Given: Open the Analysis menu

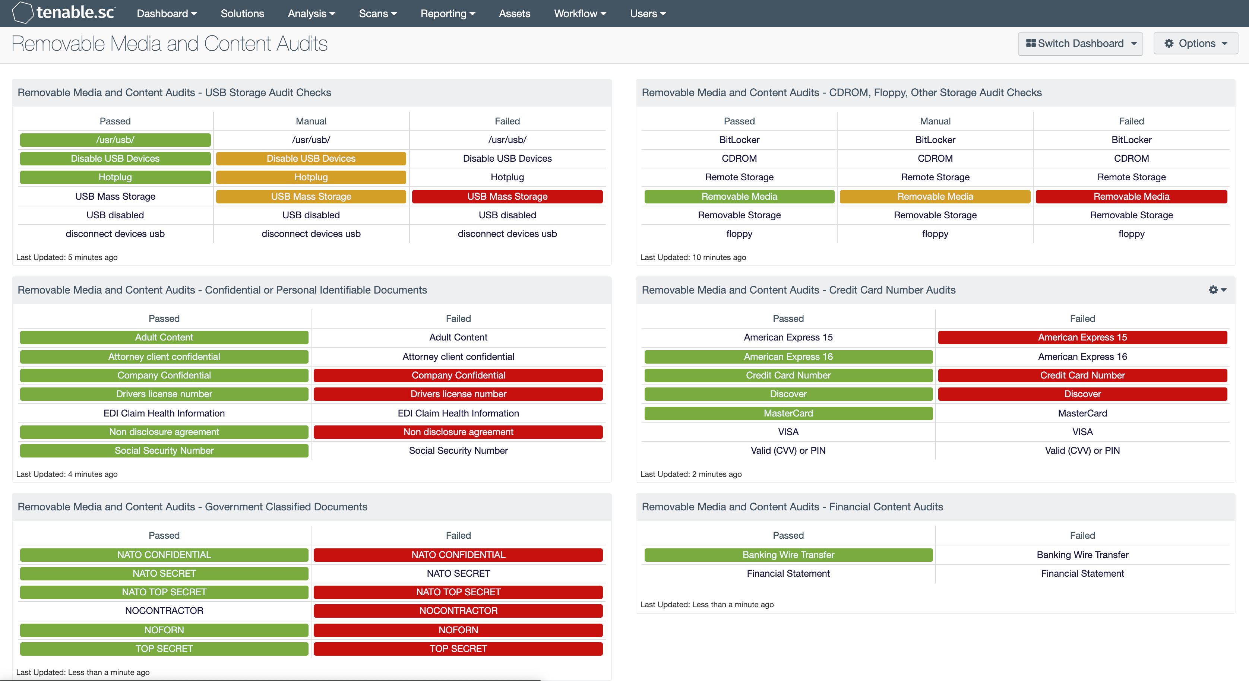Looking at the screenshot, I should [312, 13].
